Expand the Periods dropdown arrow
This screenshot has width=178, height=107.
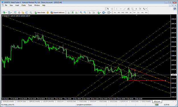pos(106,13)
